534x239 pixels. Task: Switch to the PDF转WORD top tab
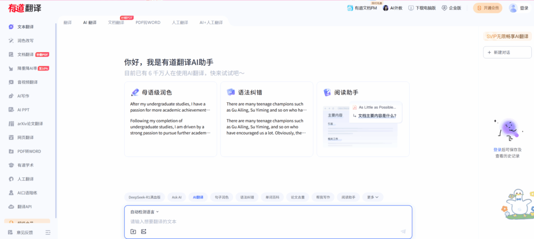(148, 22)
